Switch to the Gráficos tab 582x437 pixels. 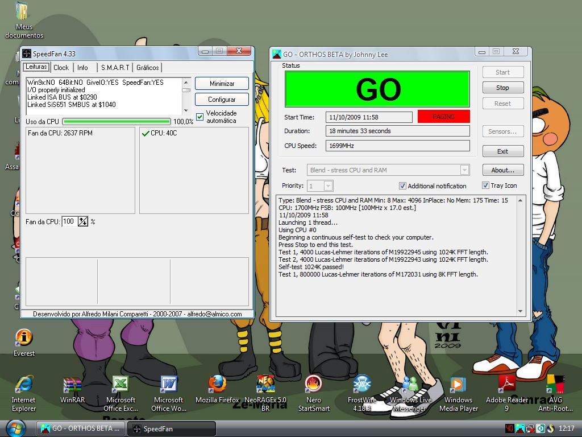[147, 68]
